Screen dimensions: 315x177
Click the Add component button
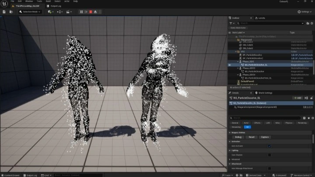(x=298, y=98)
